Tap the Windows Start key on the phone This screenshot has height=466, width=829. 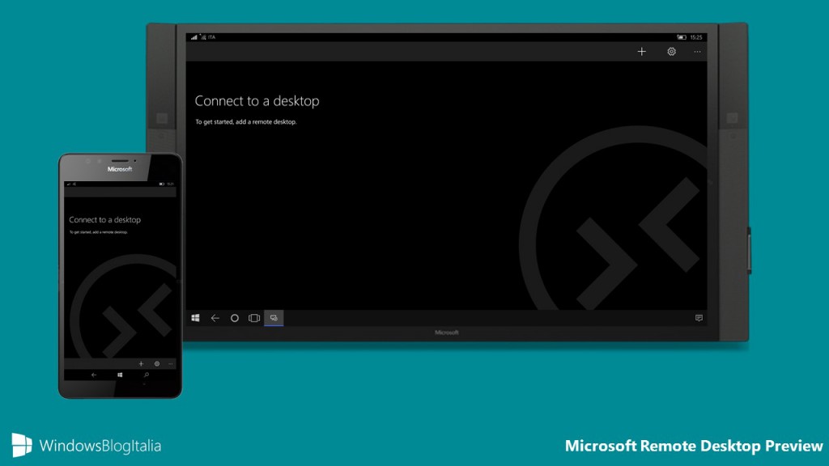tap(120, 374)
